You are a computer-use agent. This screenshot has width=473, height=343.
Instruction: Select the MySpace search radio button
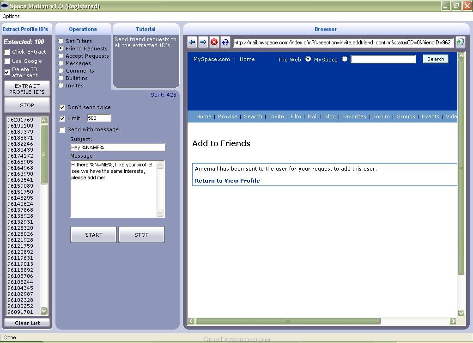click(x=345, y=59)
